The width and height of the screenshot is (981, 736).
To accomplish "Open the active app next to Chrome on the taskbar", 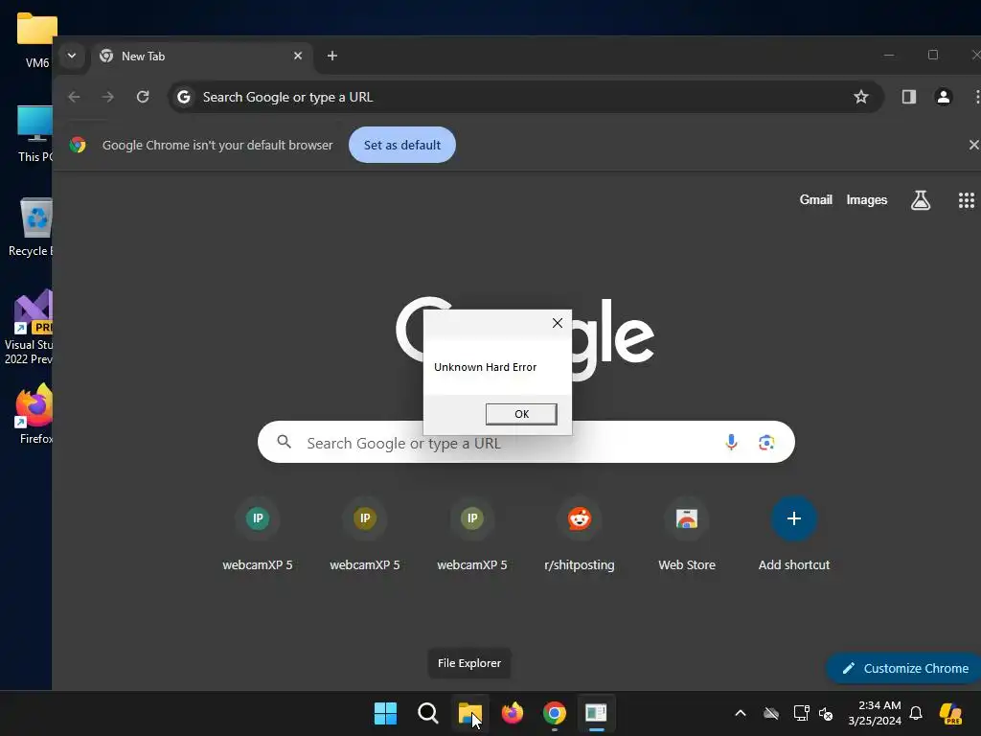I will (x=596, y=713).
